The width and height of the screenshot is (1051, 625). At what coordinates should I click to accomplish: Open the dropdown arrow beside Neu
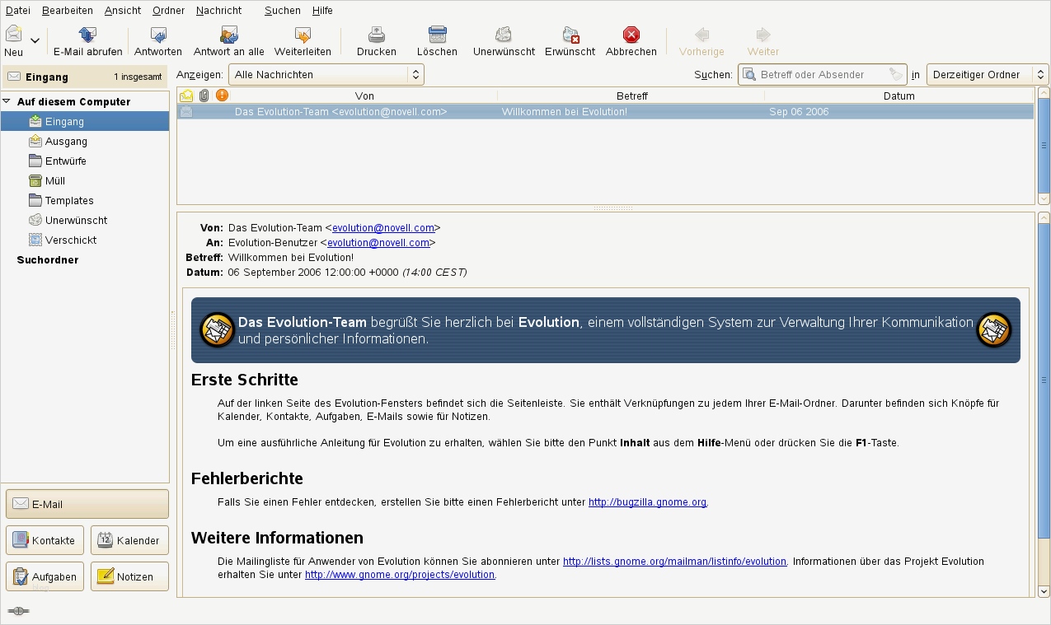pos(35,40)
